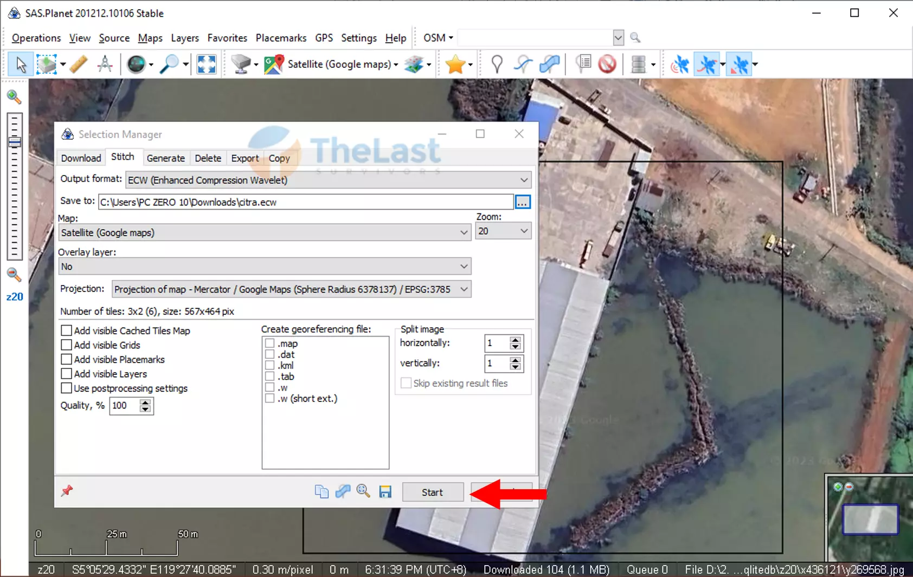913x577 pixels.
Task: Click the copy pages icon beside Start
Action: click(322, 491)
